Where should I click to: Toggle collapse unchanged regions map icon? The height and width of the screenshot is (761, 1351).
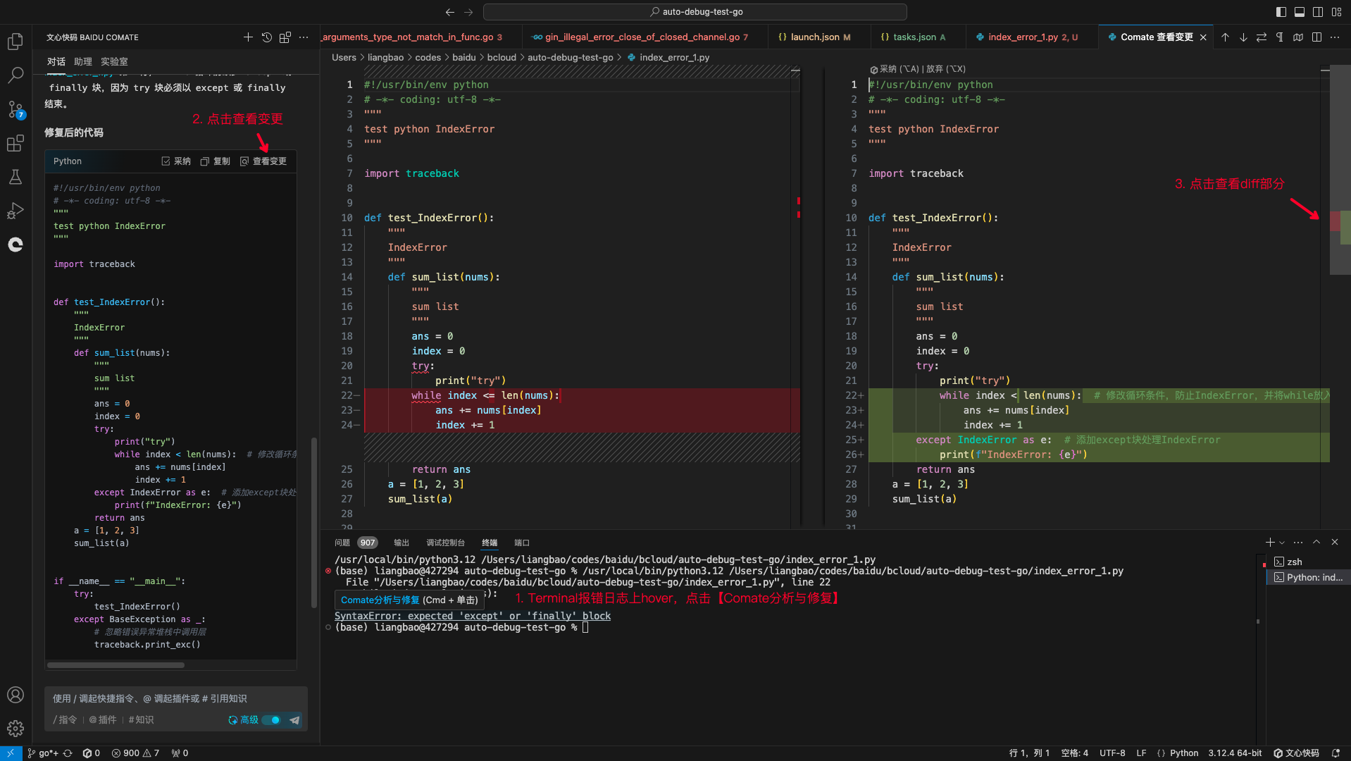(x=1298, y=37)
